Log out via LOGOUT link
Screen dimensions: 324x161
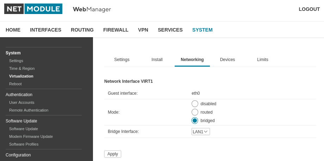point(309,9)
